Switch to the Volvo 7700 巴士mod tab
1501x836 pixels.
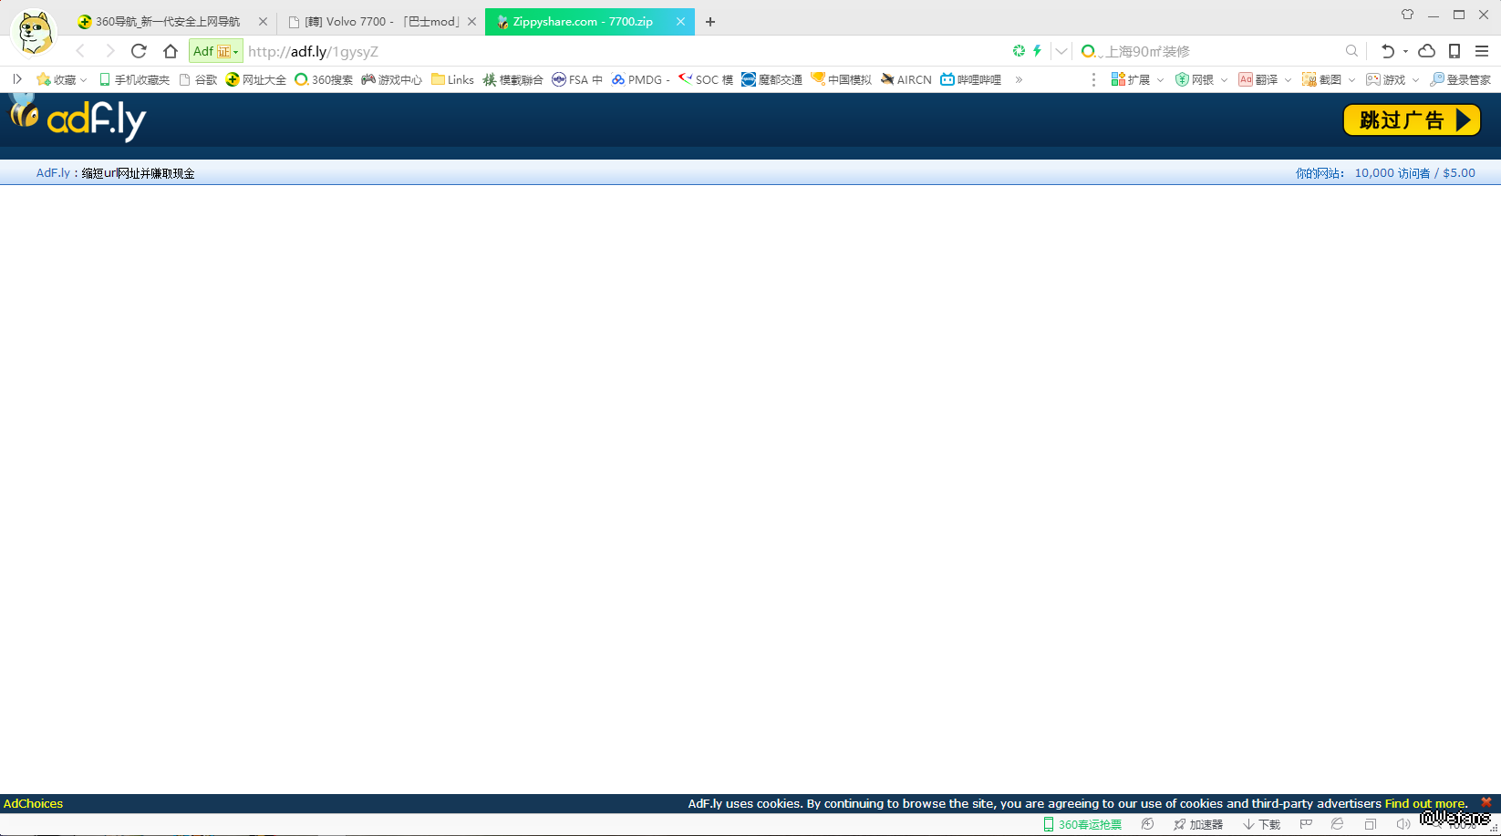[x=382, y=21]
